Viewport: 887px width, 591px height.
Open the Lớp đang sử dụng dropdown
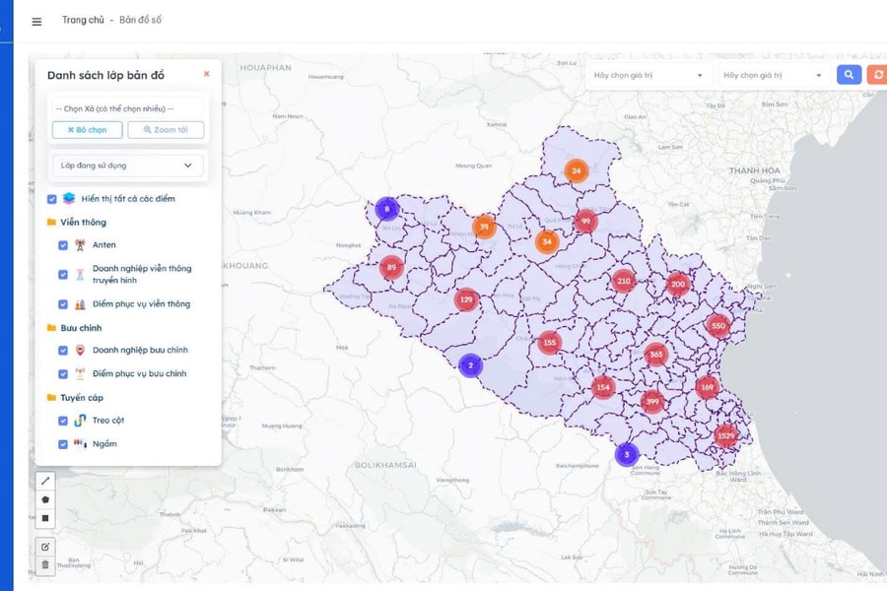128,165
